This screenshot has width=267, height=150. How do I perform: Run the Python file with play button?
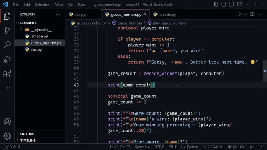click(240, 14)
